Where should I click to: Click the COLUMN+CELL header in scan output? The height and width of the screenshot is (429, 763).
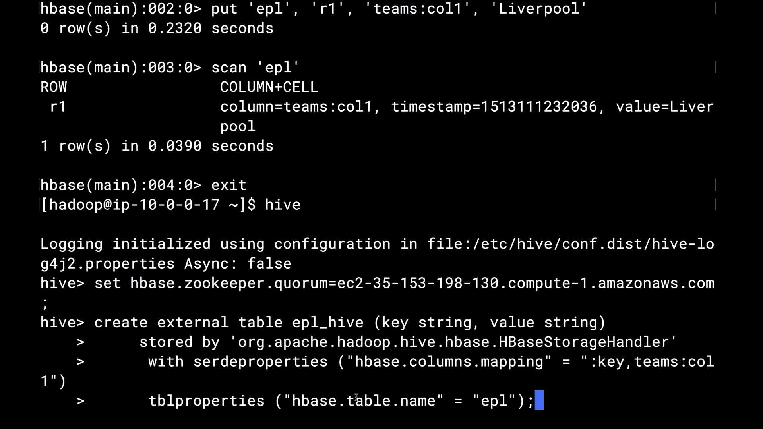[x=269, y=87]
